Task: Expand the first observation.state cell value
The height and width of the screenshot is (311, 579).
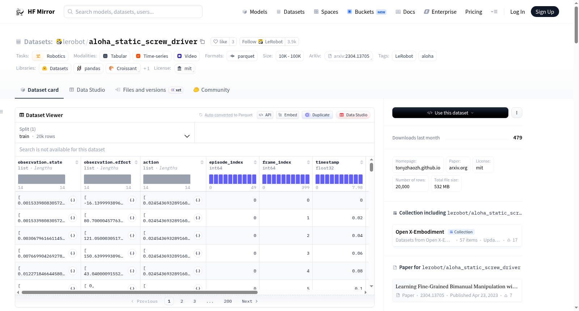Action: pos(73,200)
